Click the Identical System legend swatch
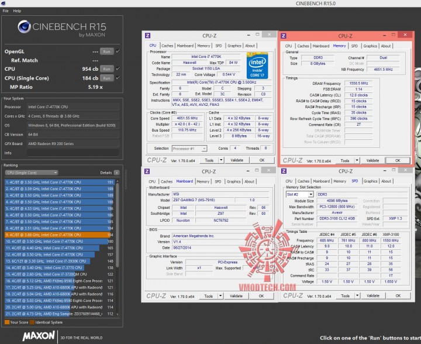 [x=32, y=322]
